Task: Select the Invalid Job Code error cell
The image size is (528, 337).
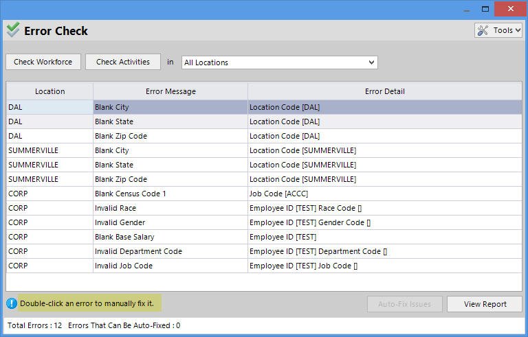Action: click(x=170, y=266)
